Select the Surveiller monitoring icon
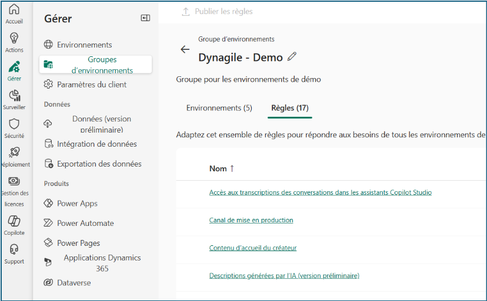The height and width of the screenshot is (301, 487). (x=14, y=96)
